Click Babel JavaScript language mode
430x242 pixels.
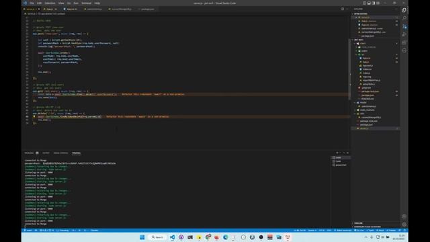tap(343, 231)
